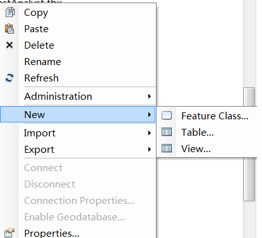The image size is (262, 238).
Task: Expand the Export submenu arrow
Action: coord(150,150)
